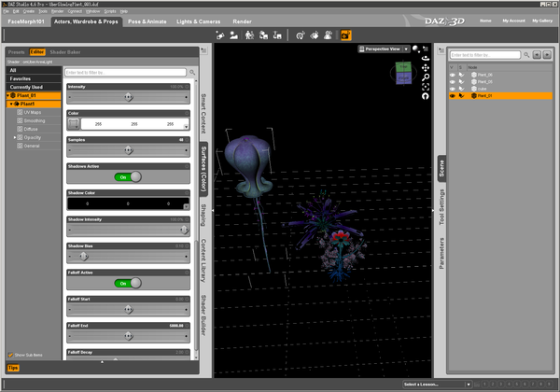560x392 pixels.
Task: Click the reset view circular arrow icon
Action: [x=426, y=96]
